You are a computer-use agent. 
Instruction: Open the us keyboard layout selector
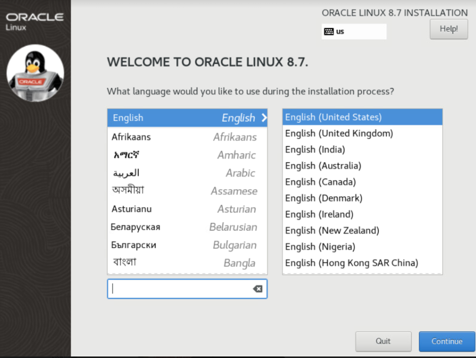(x=353, y=31)
